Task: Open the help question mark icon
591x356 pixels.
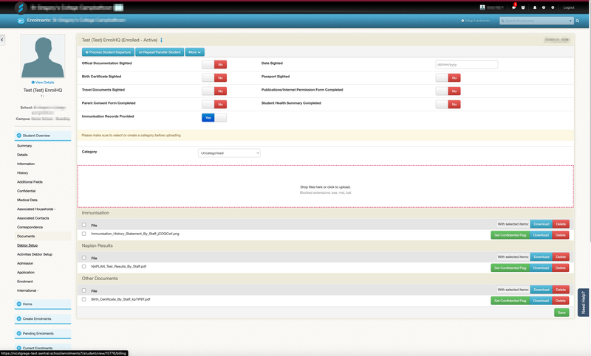Action: pos(544,7)
